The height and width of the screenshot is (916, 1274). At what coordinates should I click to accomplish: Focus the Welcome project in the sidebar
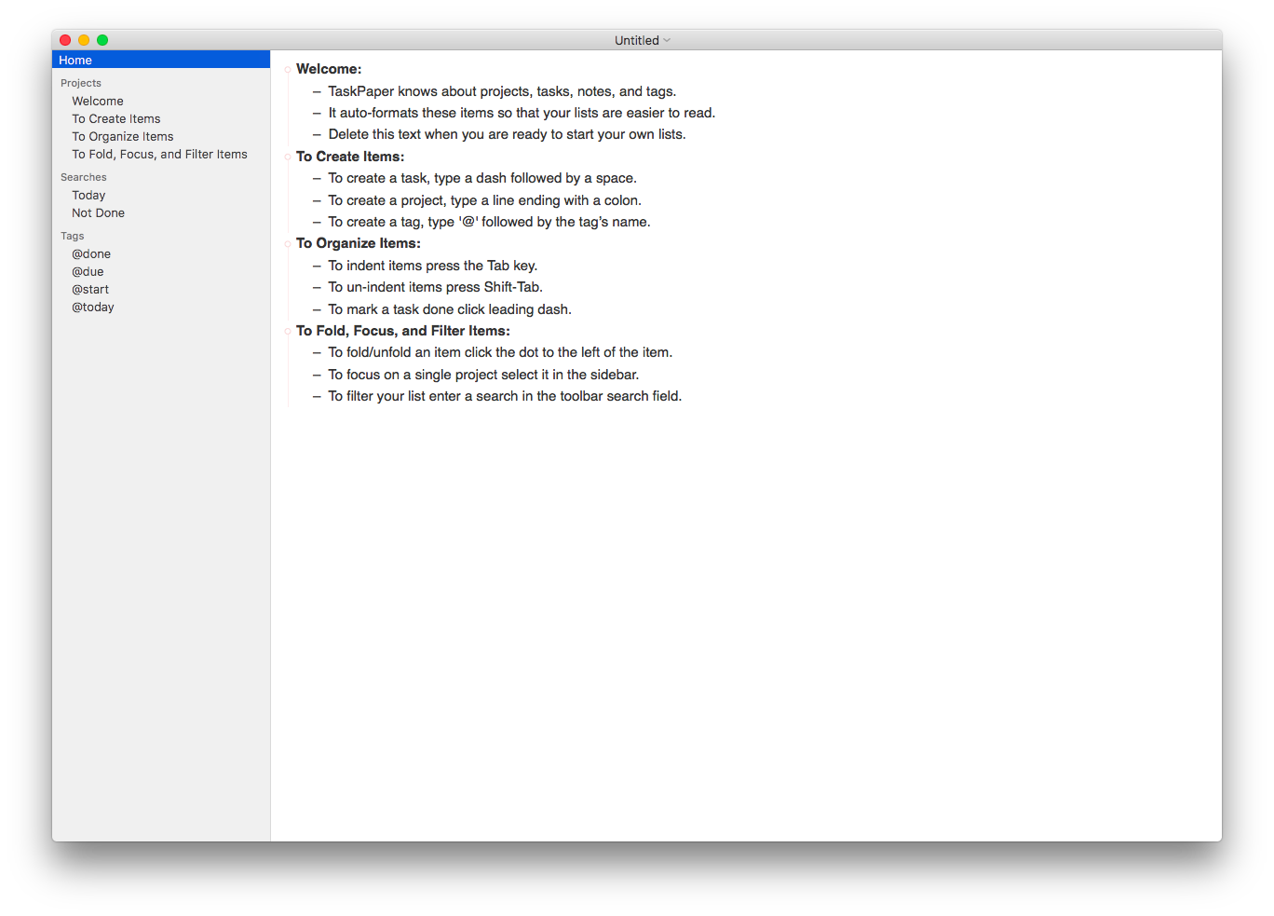(97, 101)
